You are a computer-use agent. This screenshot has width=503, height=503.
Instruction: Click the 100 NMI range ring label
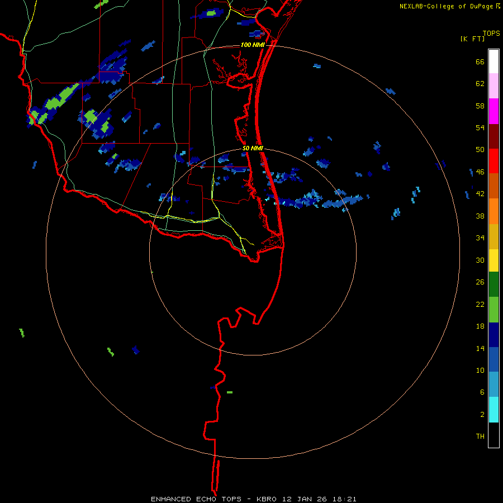(x=253, y=45)
